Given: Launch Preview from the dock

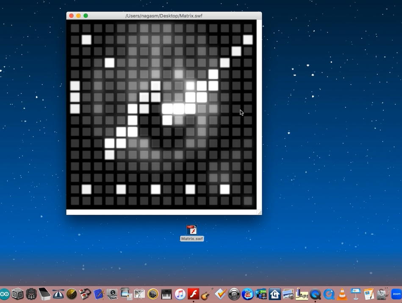Looking at the screenshot, I should click(288, 294).
